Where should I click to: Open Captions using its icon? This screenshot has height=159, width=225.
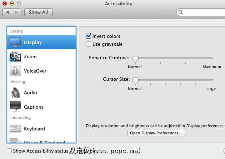tap(15, 107)
